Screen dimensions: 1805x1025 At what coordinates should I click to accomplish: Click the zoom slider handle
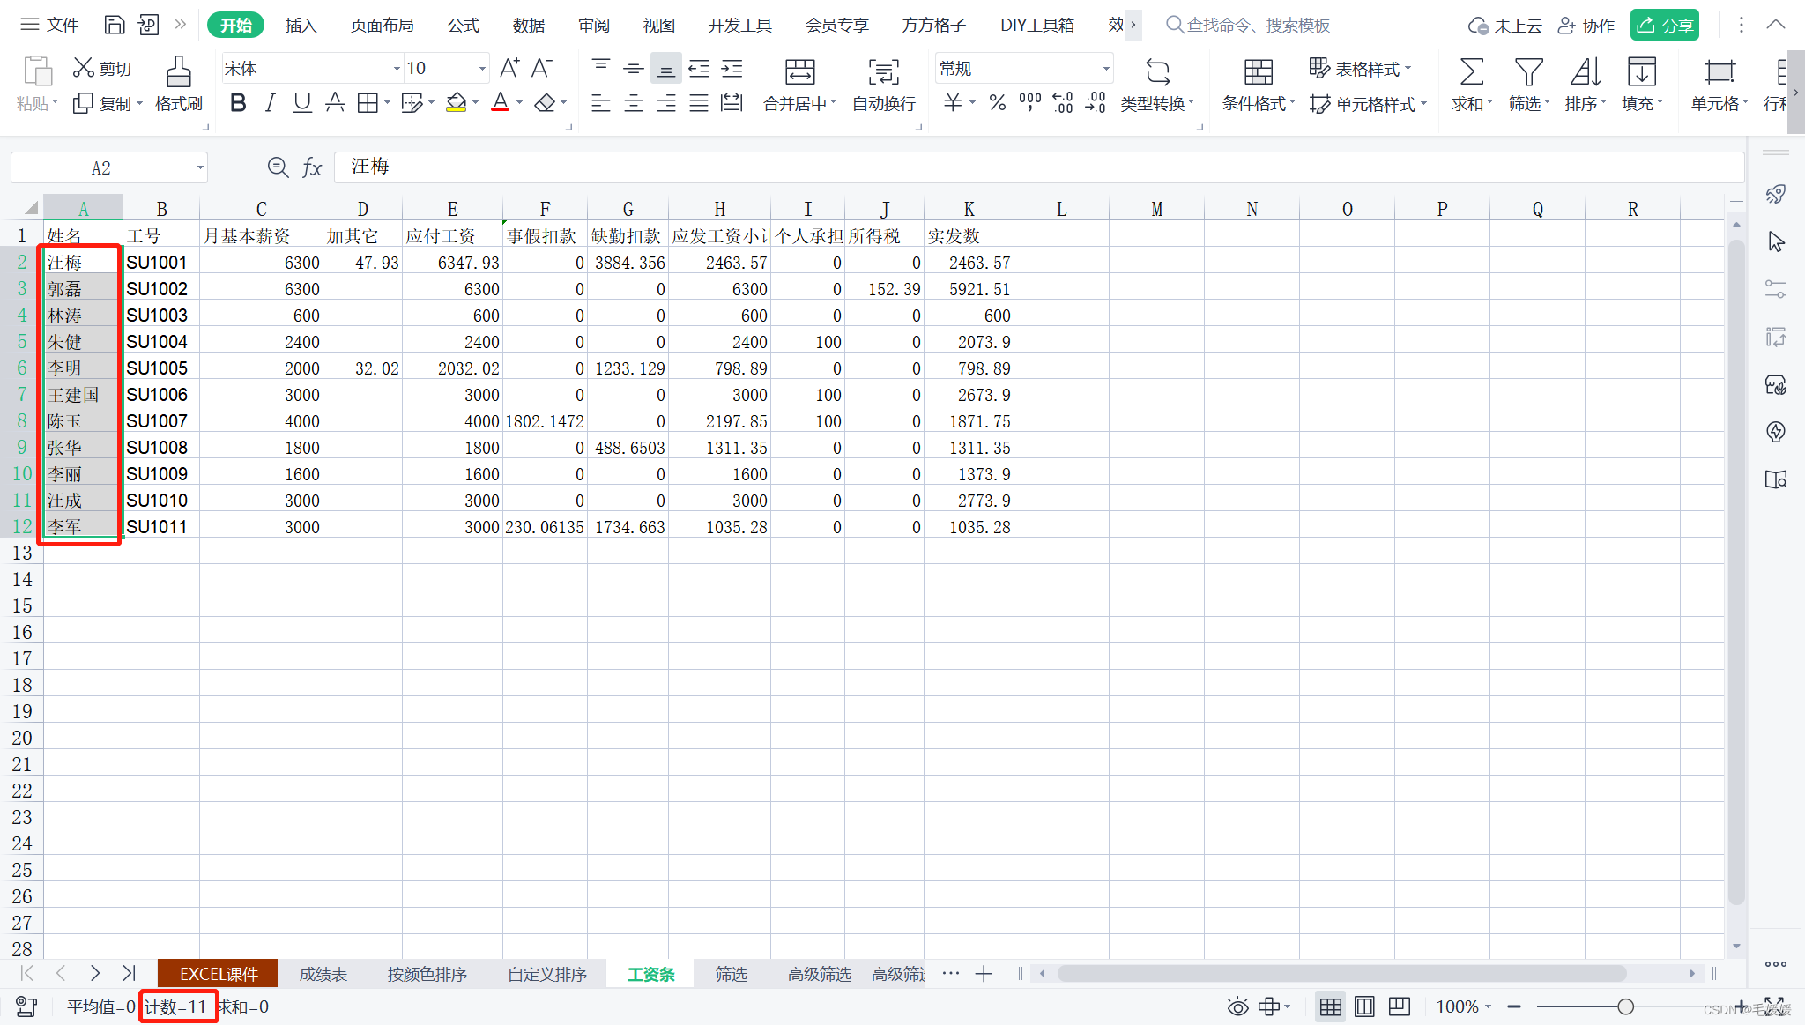(1625, 1006)
